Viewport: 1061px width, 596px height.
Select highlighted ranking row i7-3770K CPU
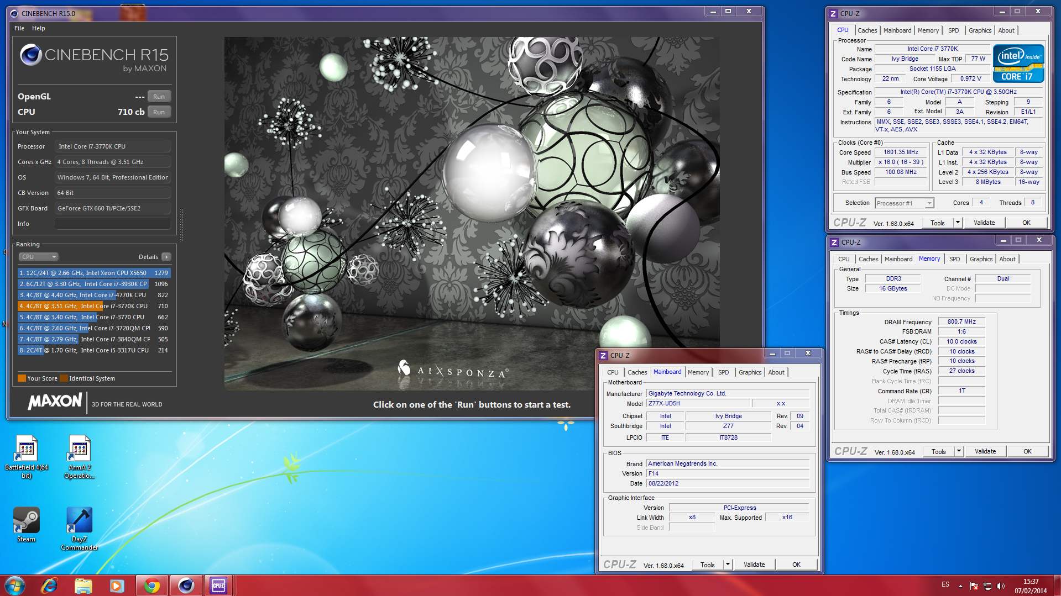(x=94, y=306)
